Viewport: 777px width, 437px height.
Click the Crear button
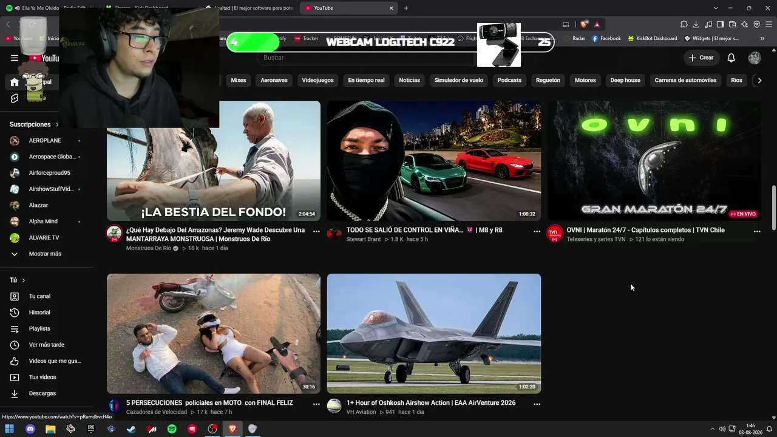coord(701,58)
